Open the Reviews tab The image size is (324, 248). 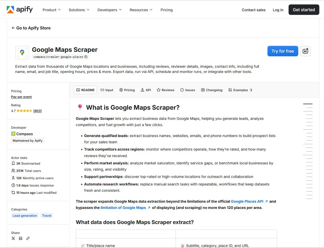(165, 90)
